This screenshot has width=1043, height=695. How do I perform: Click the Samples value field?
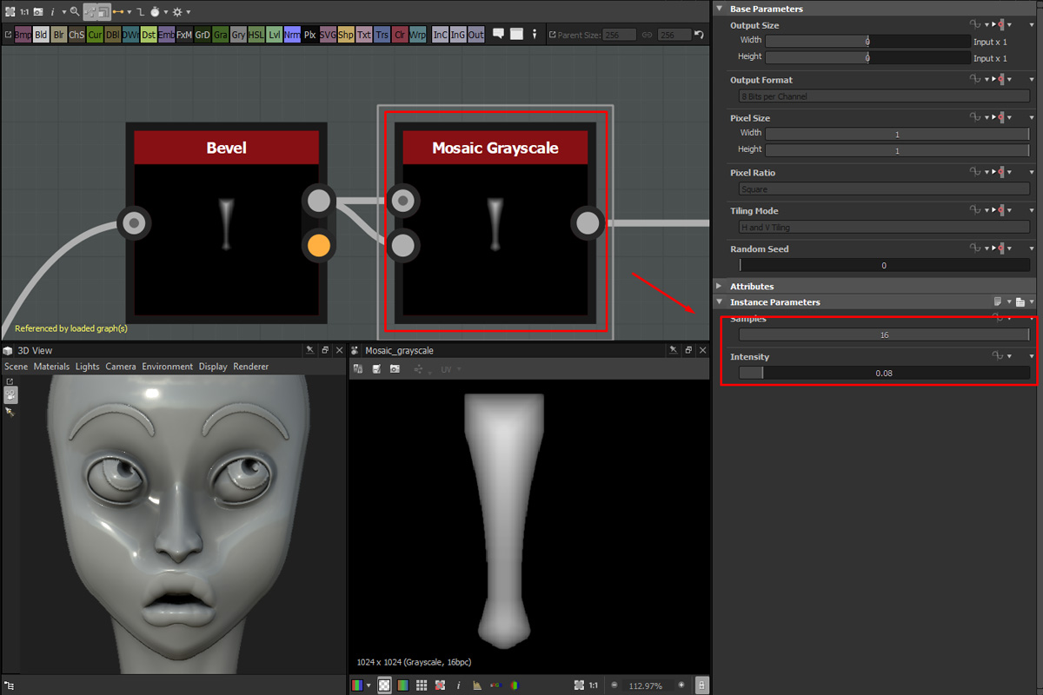tap(883, 334)
